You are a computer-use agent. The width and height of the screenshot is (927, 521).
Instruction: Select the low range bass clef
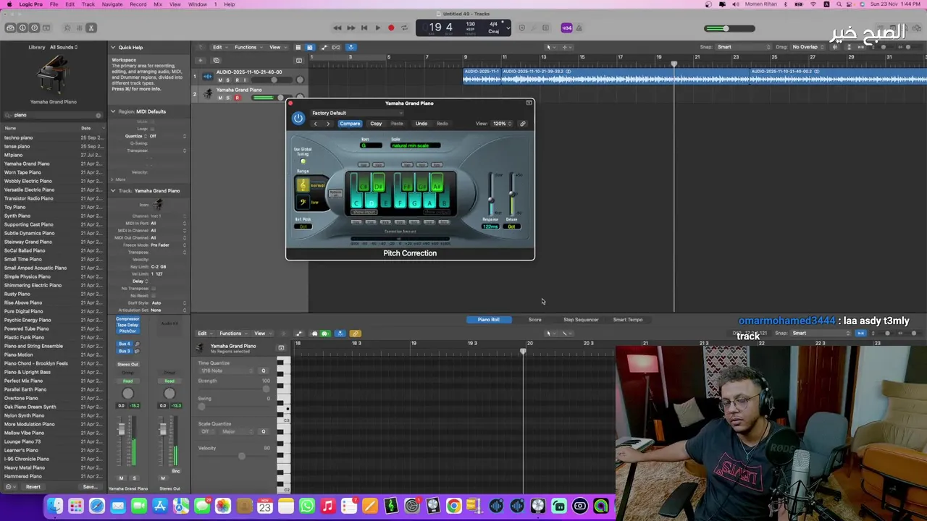pyautogui.click(x=303, y=202)
